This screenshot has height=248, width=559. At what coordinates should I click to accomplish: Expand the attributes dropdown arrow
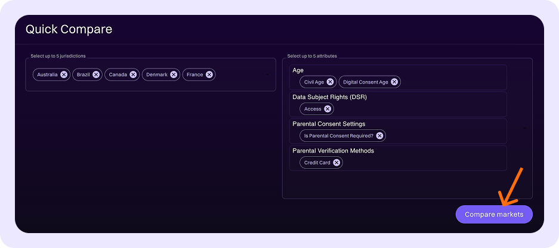click(524, 128)
